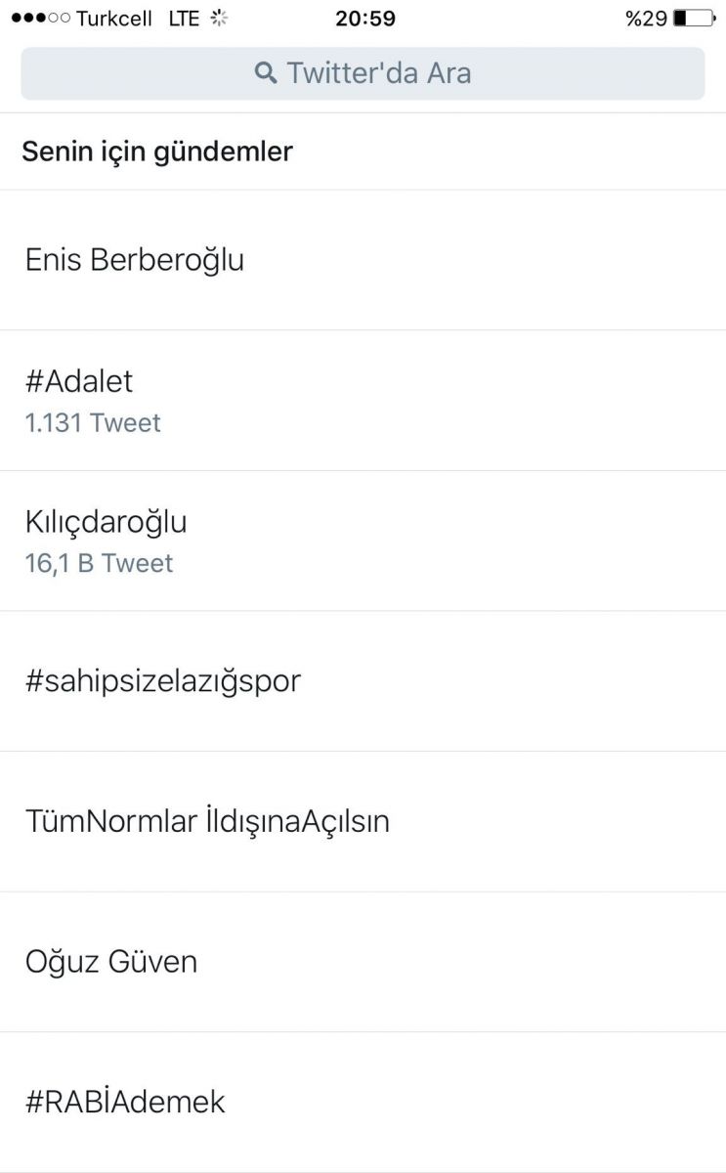Tap the %29 battery percentage
726x1173 pixels.
click(x=646, y=19)
